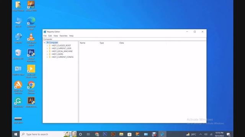Maximize the Registry Editor window

(195, 32)
